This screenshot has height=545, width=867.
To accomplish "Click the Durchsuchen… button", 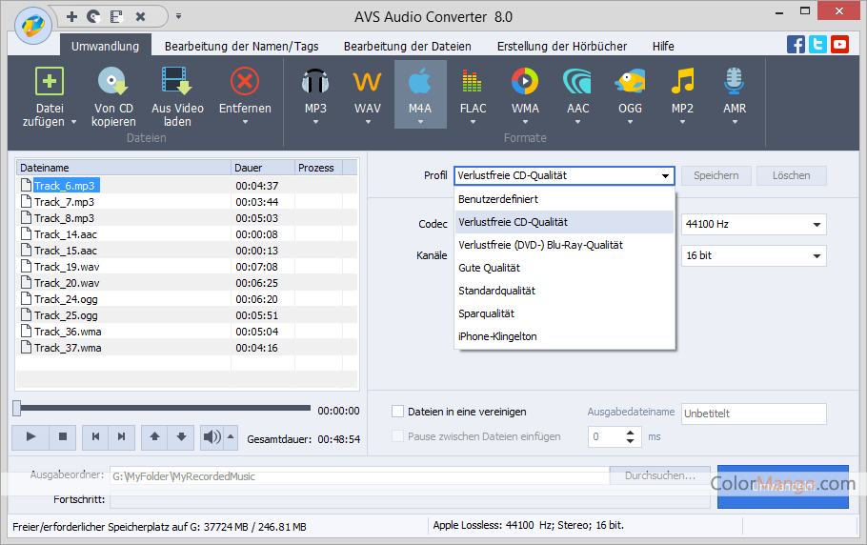I will pyautogui.click(x=660, y=475).
